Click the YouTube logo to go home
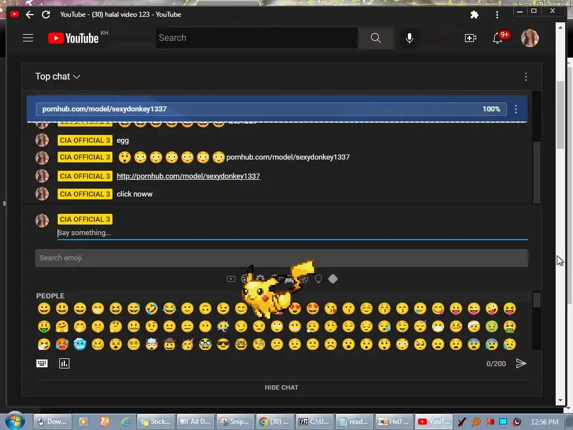Viewport: 573px width, 430px height. [73, 38]
